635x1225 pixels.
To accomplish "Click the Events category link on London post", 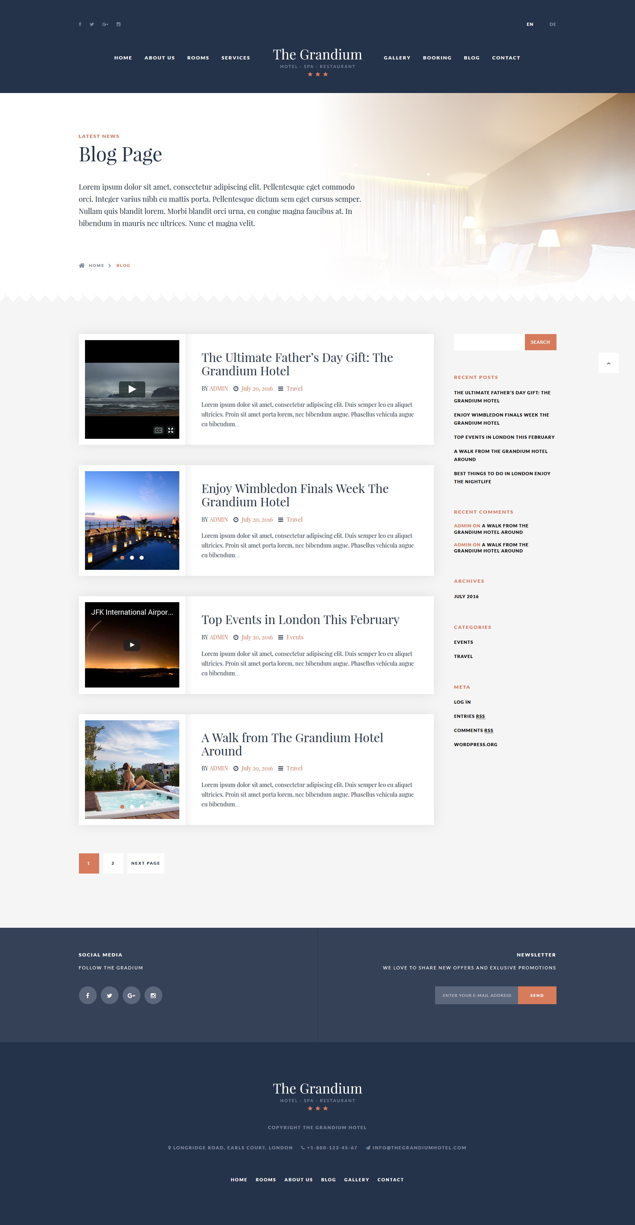I will click(295, 637).
